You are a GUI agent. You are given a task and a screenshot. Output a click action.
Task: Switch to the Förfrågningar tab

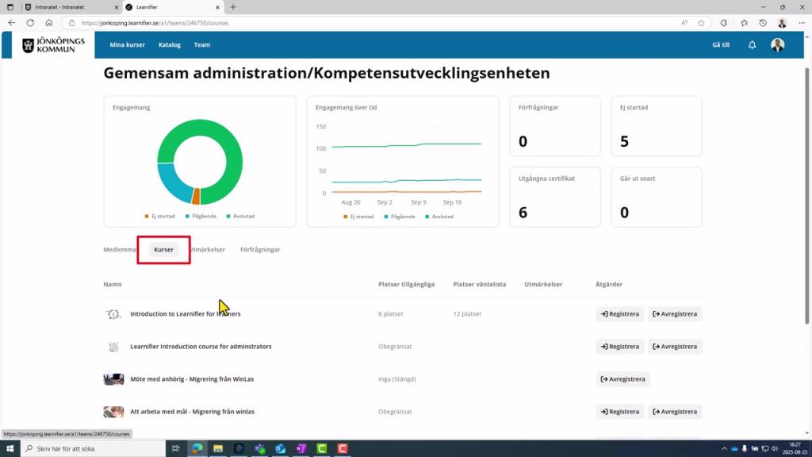tap(260, 250)
